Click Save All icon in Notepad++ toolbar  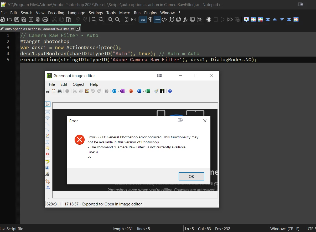[x=24, y=19]
